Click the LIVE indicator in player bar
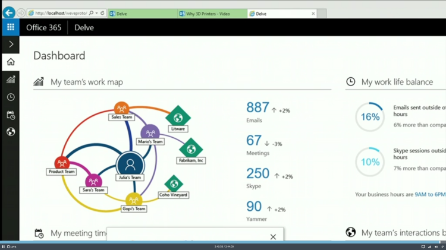Viewport: 446px width, 250px height. (12, 246)
